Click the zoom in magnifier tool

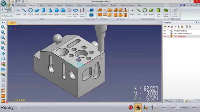pos(3,27)
